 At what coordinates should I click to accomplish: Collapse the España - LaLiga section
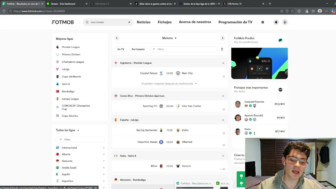click(223, 120)
